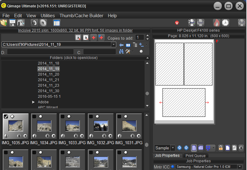Click the padlock icon below page preview
The width and height of the screenshot is (247, 170).
(x=220, y=148)
